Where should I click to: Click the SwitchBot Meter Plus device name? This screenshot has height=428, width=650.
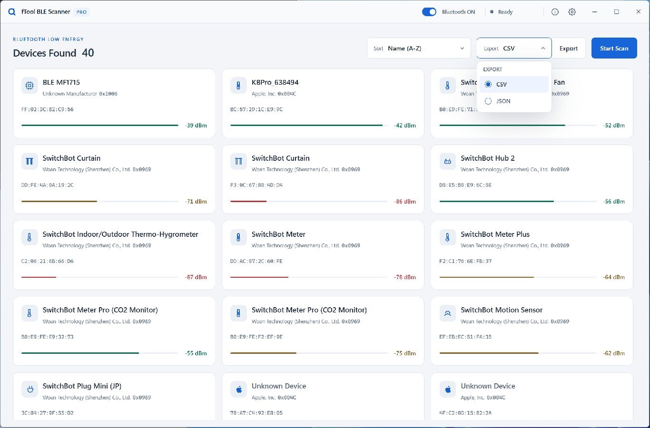[495, 234]
